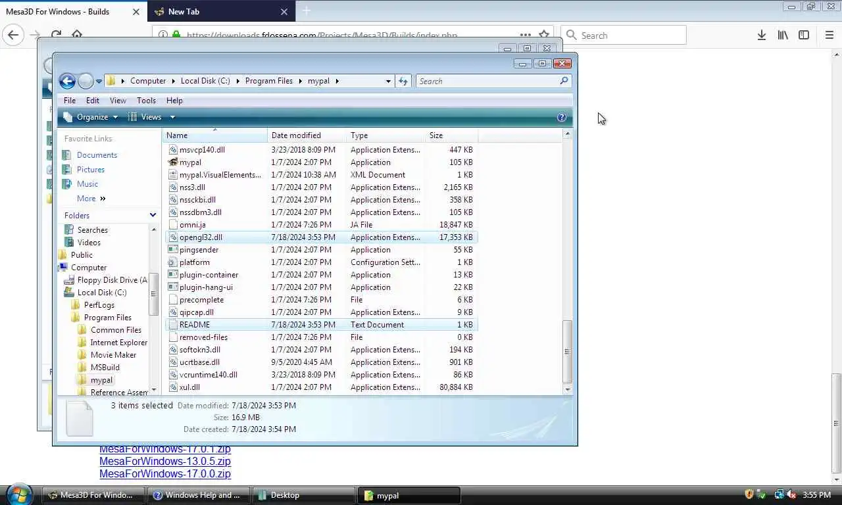Select the omni.ja file icon
The width and height of the screenshot is (842, 505).
coord(173,225)
